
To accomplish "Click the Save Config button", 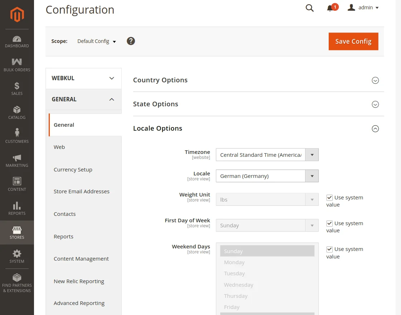I will (x=353, y=41).
